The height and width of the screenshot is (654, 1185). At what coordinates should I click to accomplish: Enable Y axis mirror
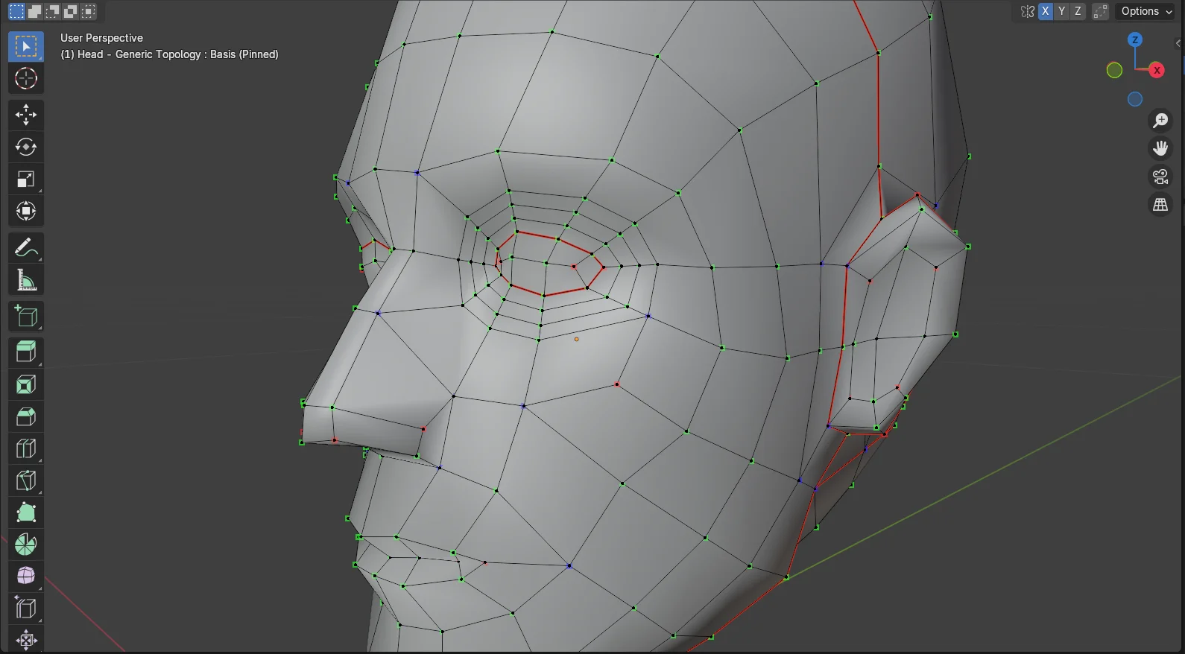coord(1062,11)
